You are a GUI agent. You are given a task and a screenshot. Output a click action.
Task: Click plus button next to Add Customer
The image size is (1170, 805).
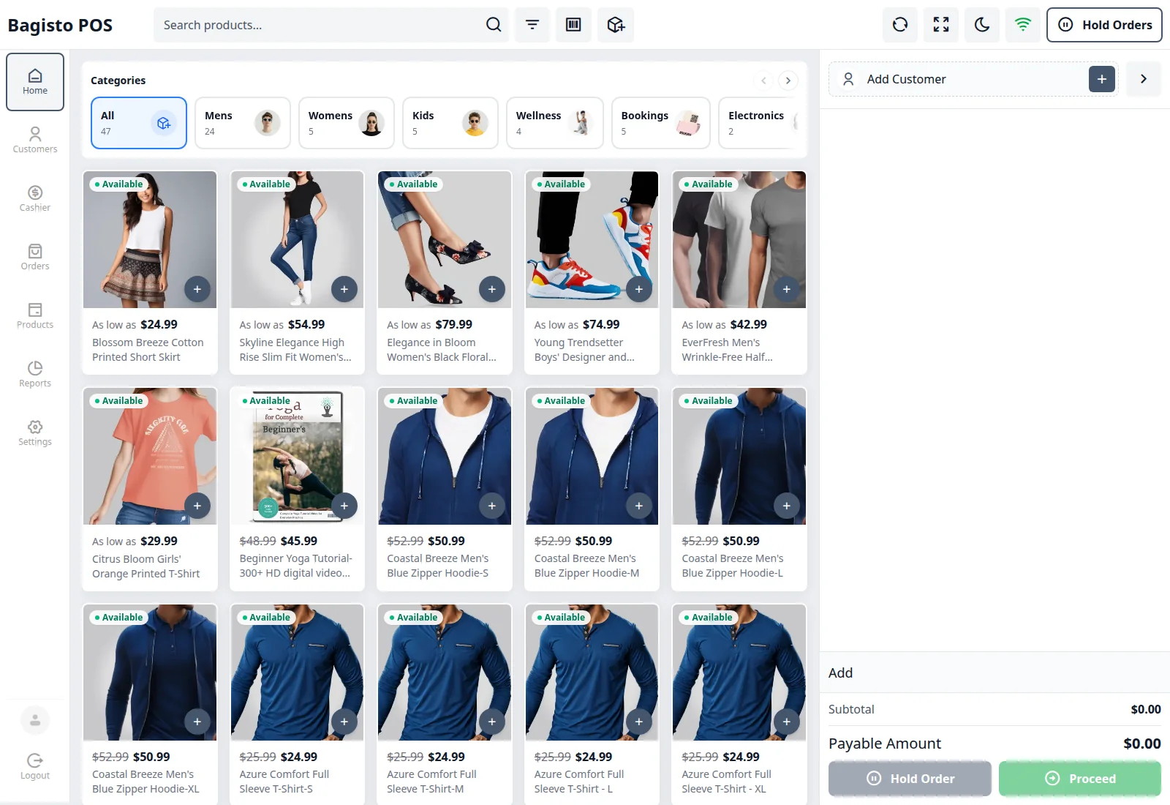[x=1102, y=79]
